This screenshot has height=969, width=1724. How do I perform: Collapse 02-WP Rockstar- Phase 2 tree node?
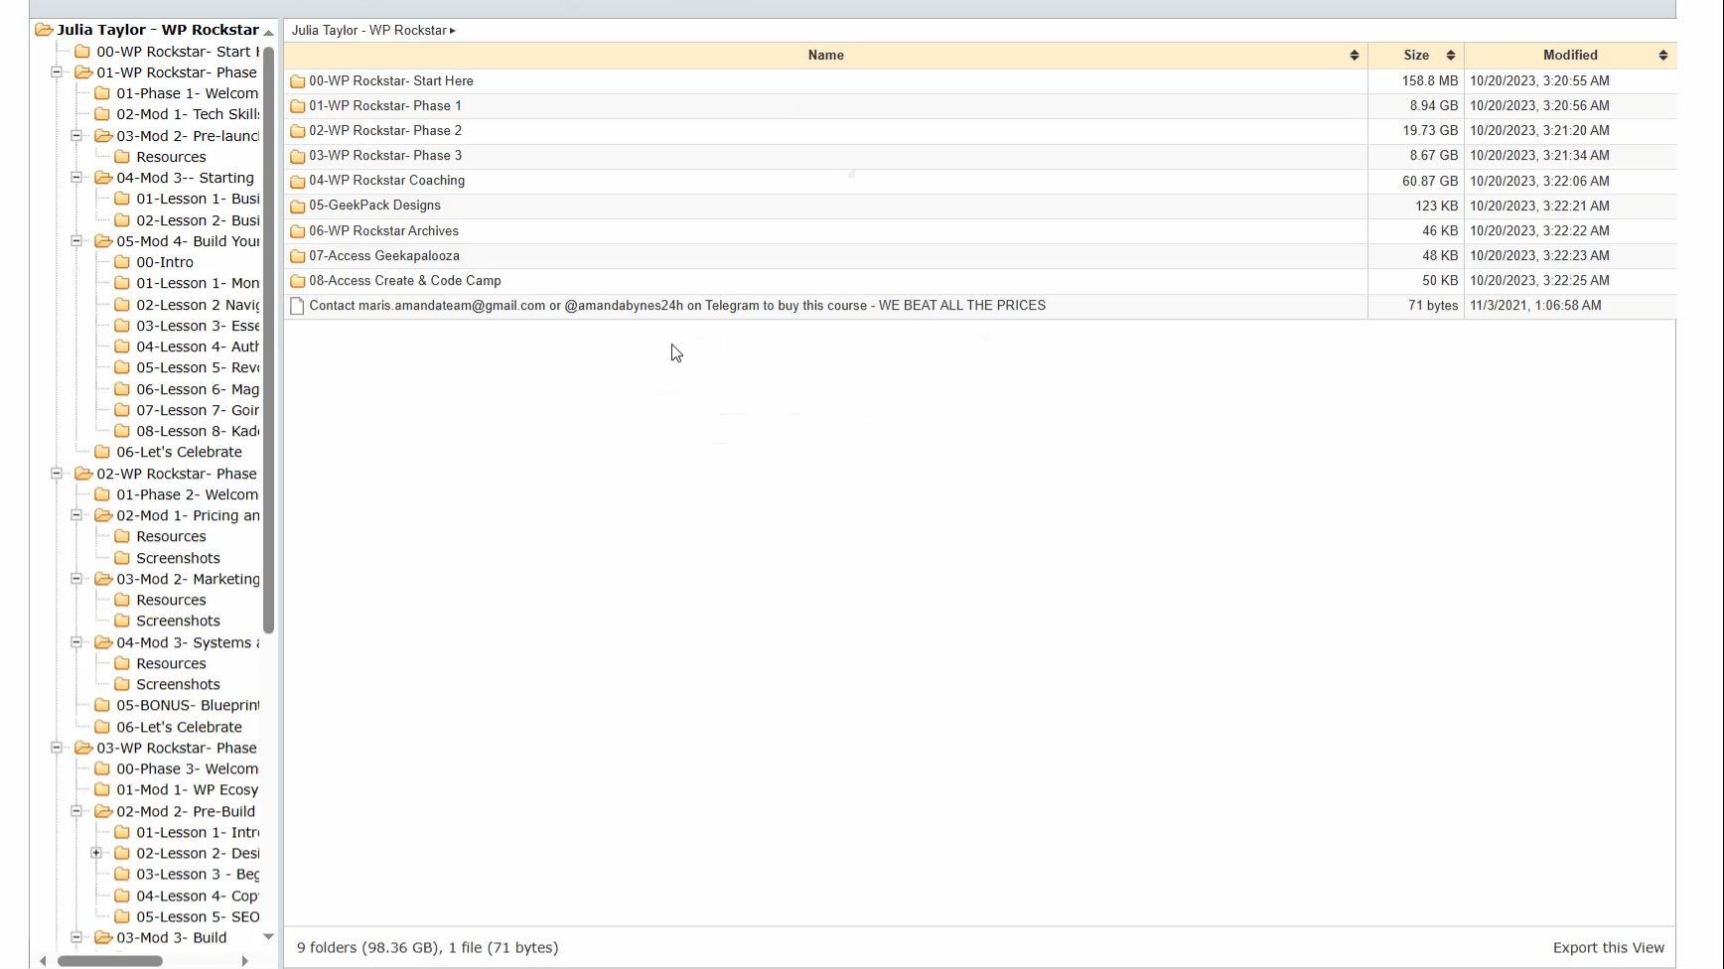pos(57,474)
